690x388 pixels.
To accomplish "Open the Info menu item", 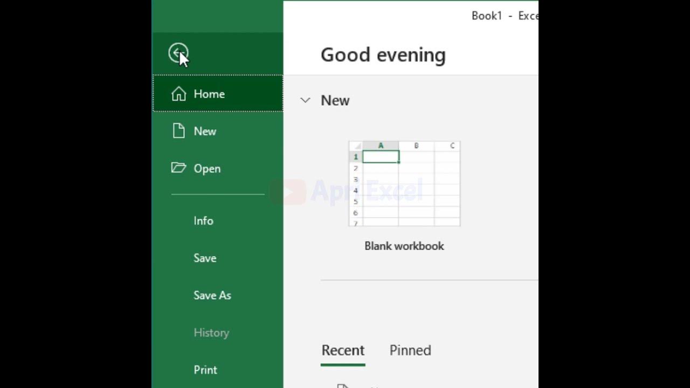I will point(203,221).
